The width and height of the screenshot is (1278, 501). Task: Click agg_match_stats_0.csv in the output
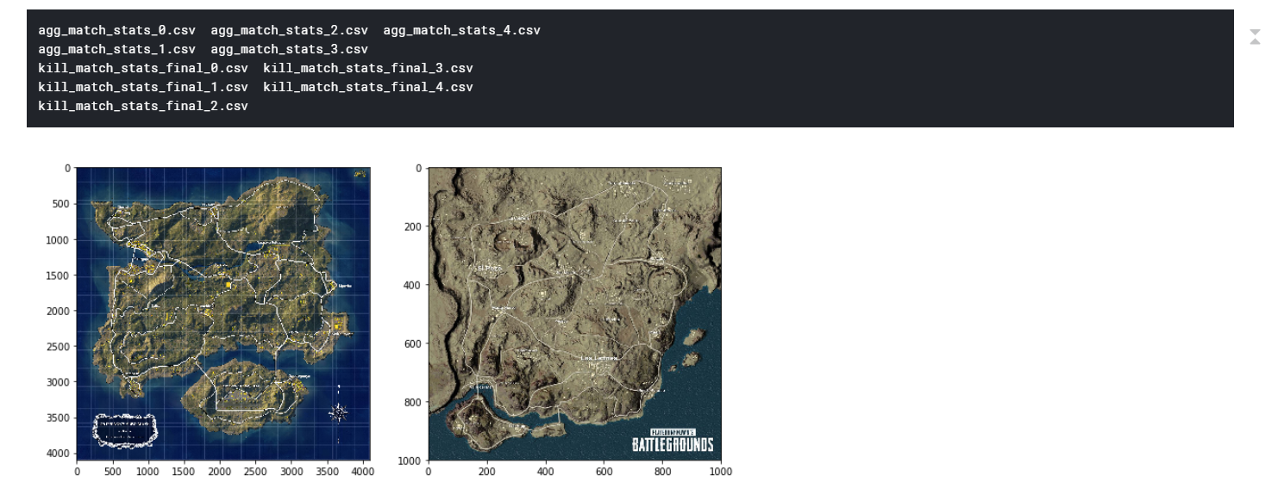116,30
